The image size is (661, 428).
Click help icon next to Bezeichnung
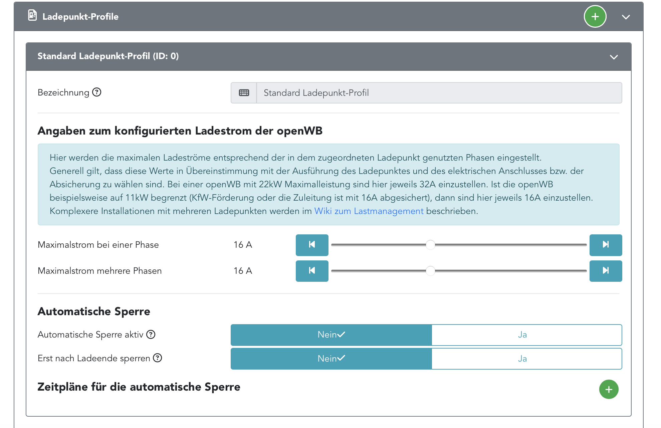97,92
